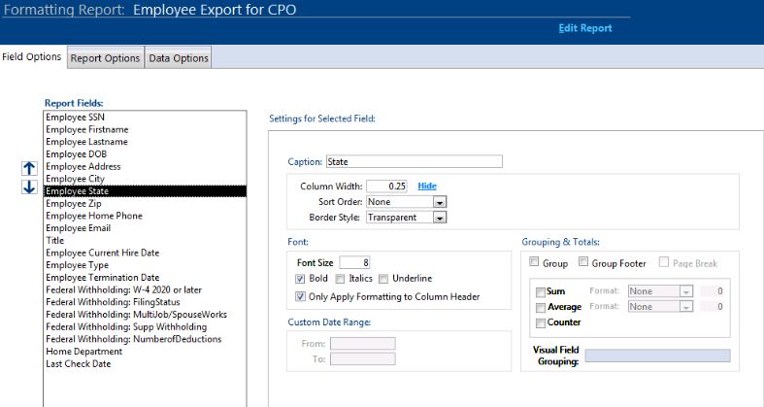This screenshot has height=407, width=764.
Task: Select Employee Type field
Action: tap(145, 265)
